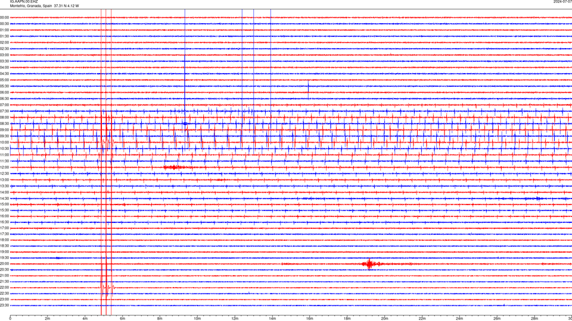Click the 23:00 time label
The width and height of the screenshot is (572, 321).
tap(4, 300)
